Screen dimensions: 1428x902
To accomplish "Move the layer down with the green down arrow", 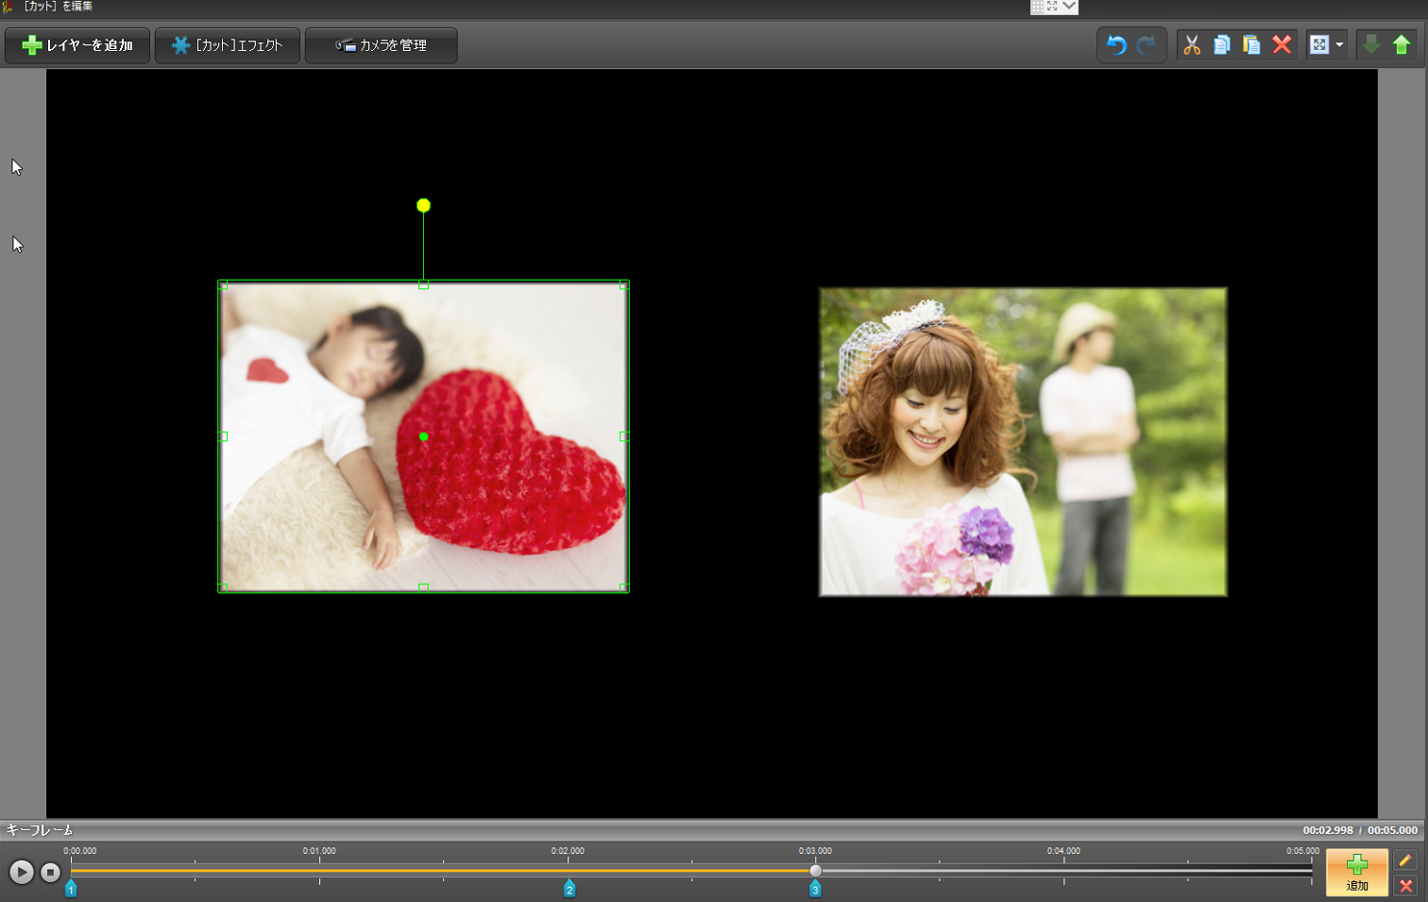I will [x=1370, y=44].
